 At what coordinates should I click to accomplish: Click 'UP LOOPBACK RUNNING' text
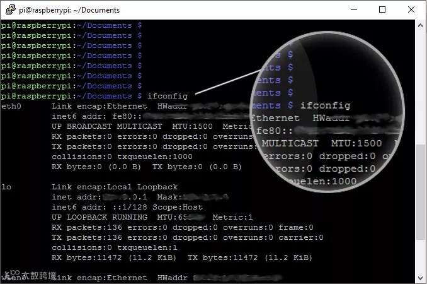click(x=100, y=217)
